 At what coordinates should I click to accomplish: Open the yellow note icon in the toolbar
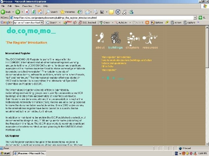(111, 12)
